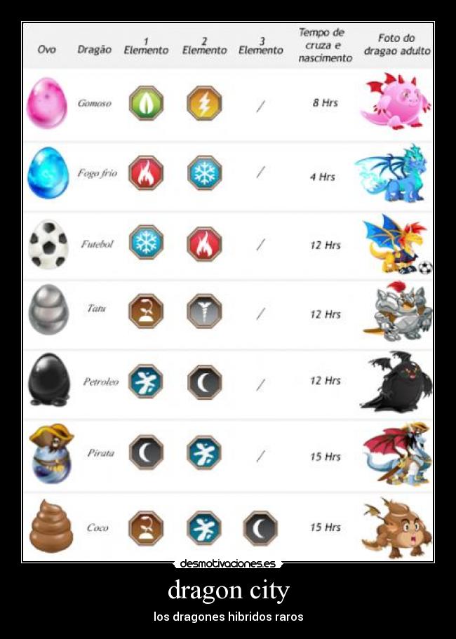
Task: Click the black Petroleo egg
Action: point(49,379)
